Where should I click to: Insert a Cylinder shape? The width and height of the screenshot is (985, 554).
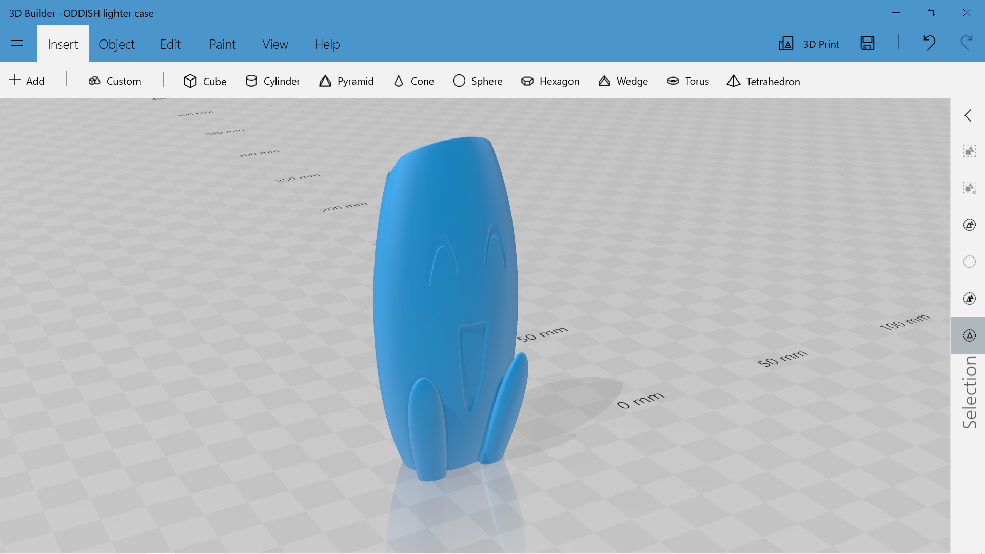272,81
